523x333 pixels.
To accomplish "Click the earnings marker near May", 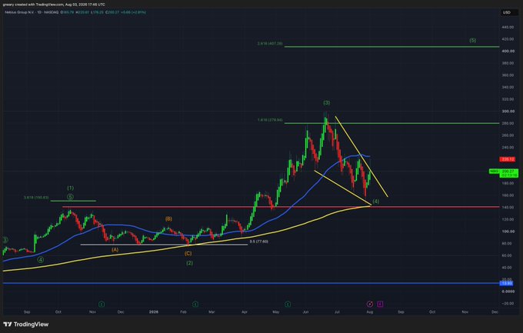I will (288, 304).
